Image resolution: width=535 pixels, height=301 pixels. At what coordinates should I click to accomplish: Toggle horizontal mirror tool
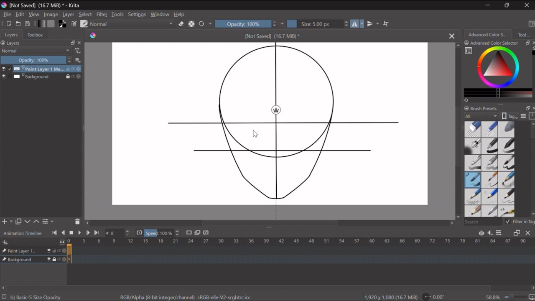click(354, 24)
